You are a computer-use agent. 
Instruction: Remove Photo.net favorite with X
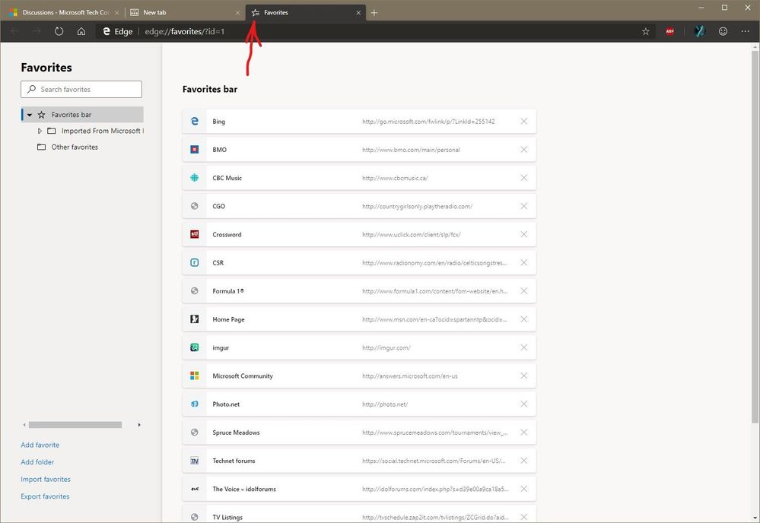point(524,404)
